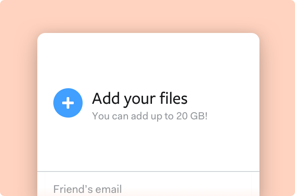Click the "You can add up to 20 GB!" text

pyautogui.click(x=150, y=116)
